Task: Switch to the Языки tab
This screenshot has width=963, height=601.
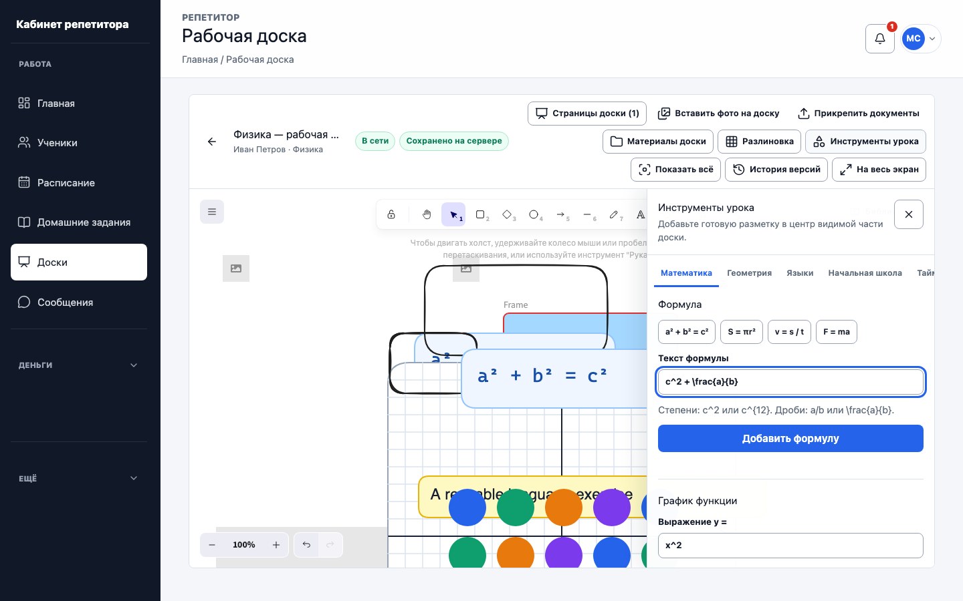Action: coord(800,273)
